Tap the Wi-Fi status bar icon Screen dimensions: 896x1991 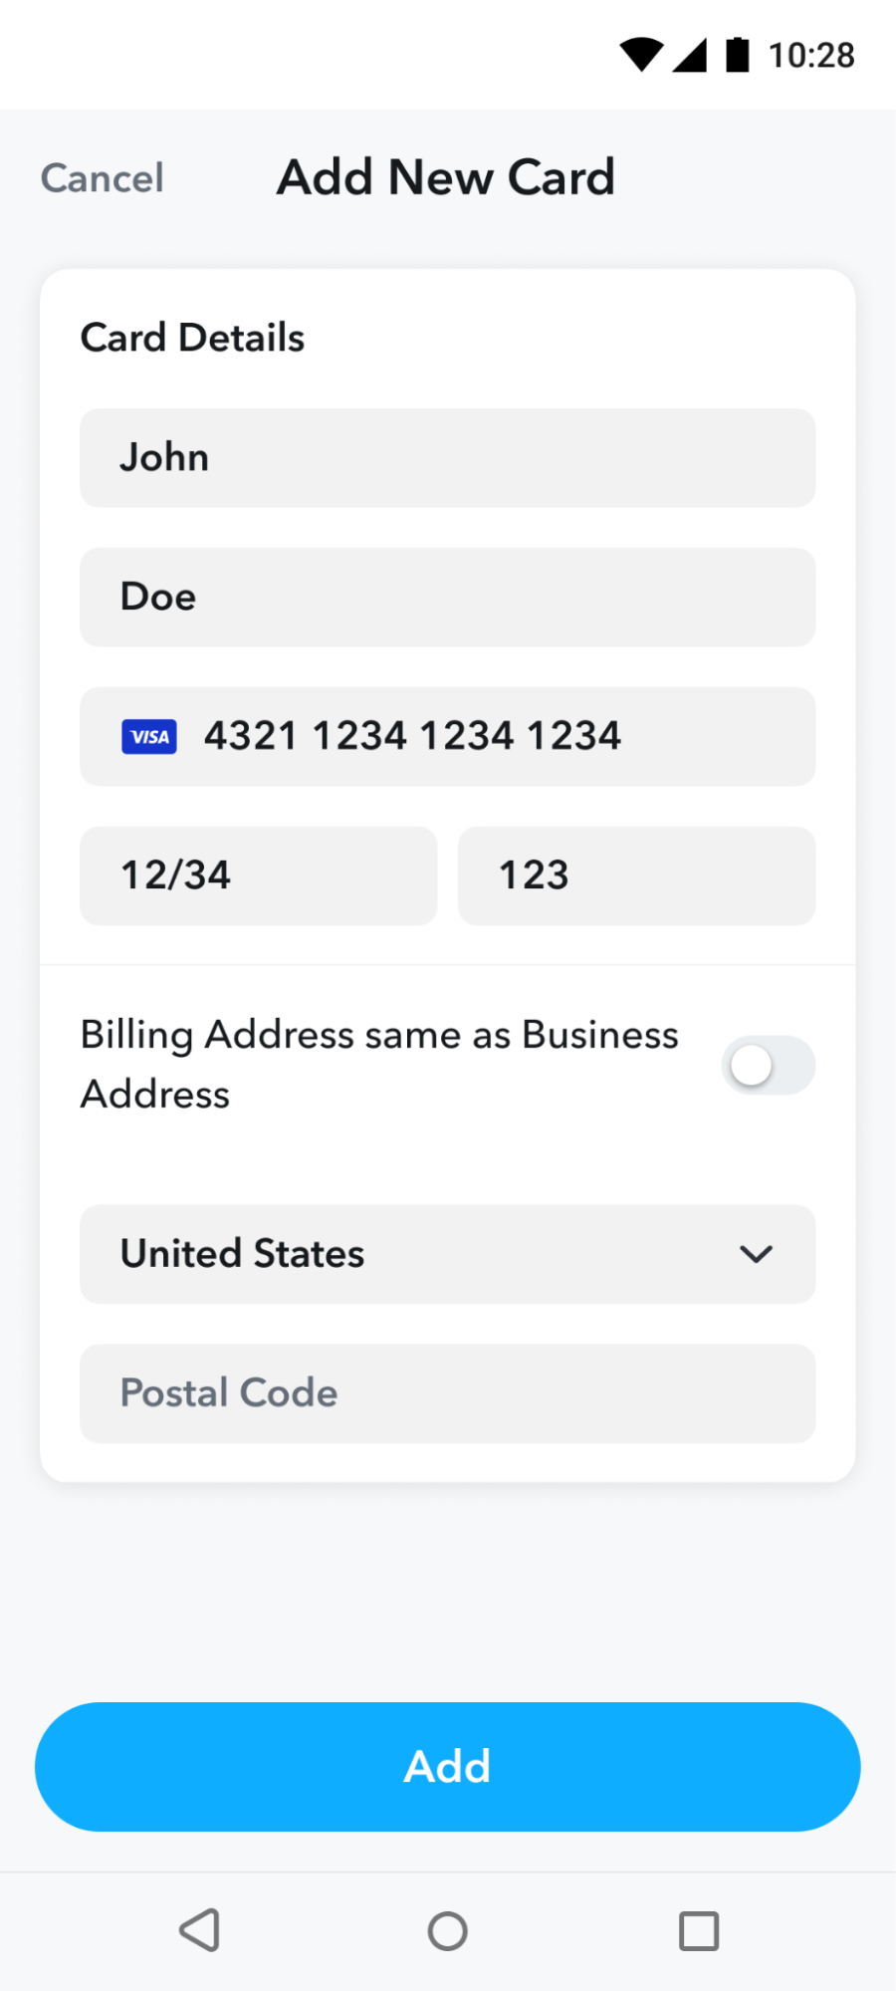pos(642,55)
